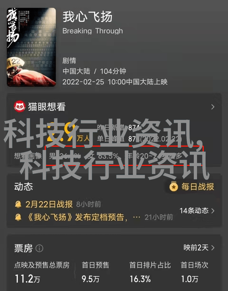
Task: Open the 我心飞扬 movie poster thumbnail
Action: click(x=31, y=47)
